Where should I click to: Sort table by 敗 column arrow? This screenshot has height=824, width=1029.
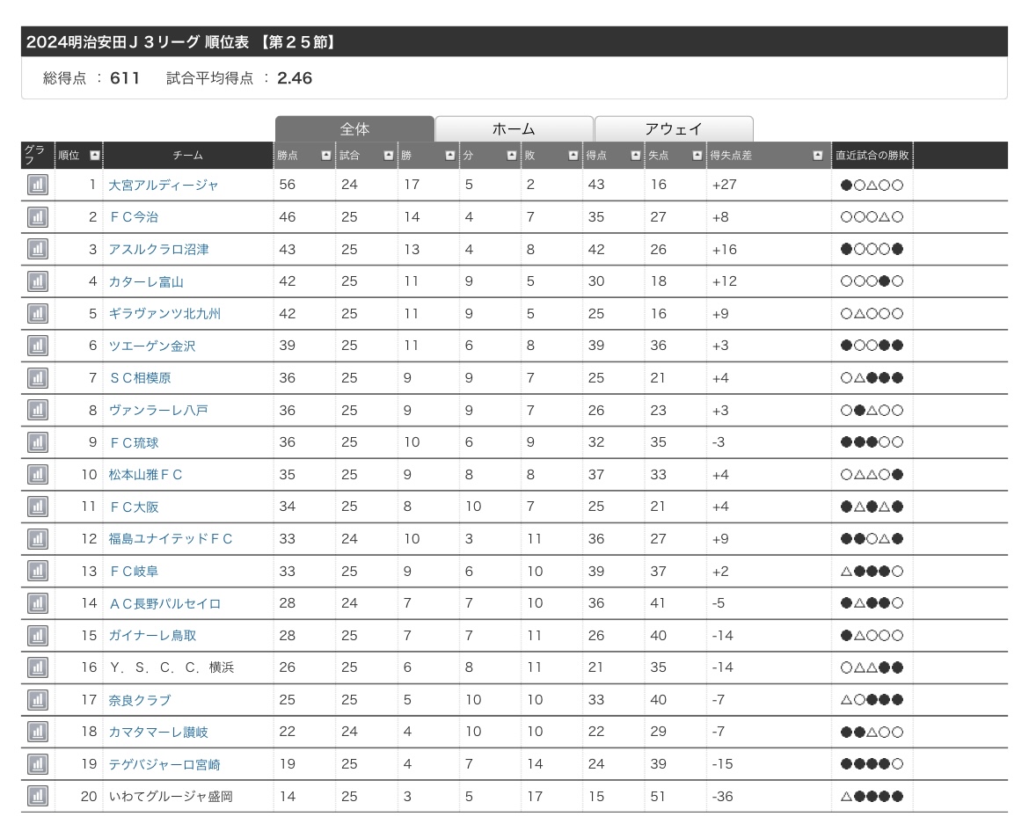(573, 156)
